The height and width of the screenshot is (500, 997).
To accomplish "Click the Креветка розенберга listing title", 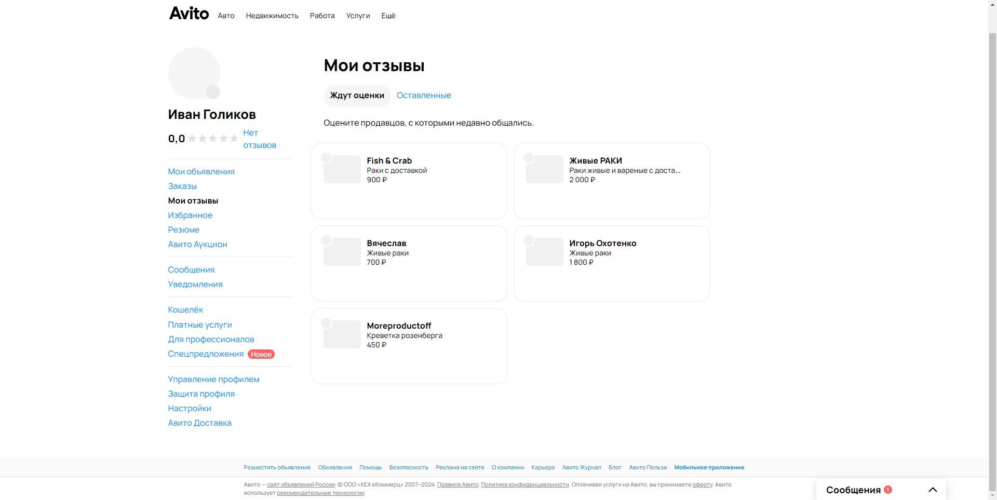I will pyautogui.click(x=405, y=335).
